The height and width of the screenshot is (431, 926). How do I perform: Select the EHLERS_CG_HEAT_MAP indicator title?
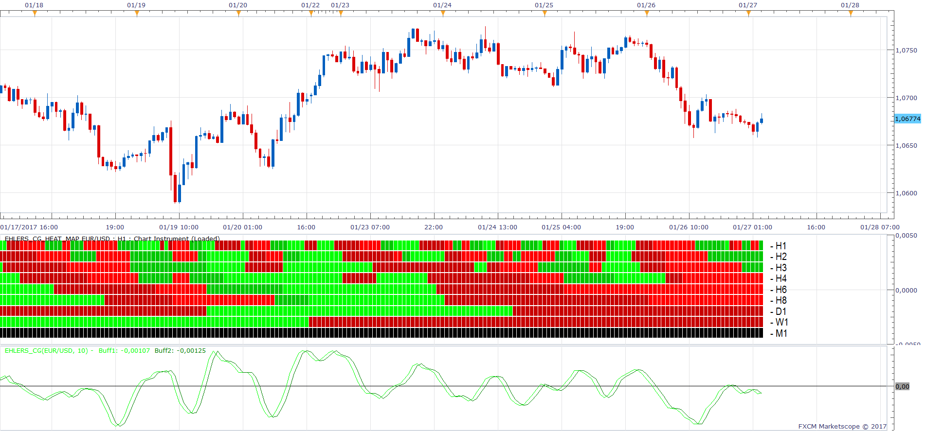[112, 239]
